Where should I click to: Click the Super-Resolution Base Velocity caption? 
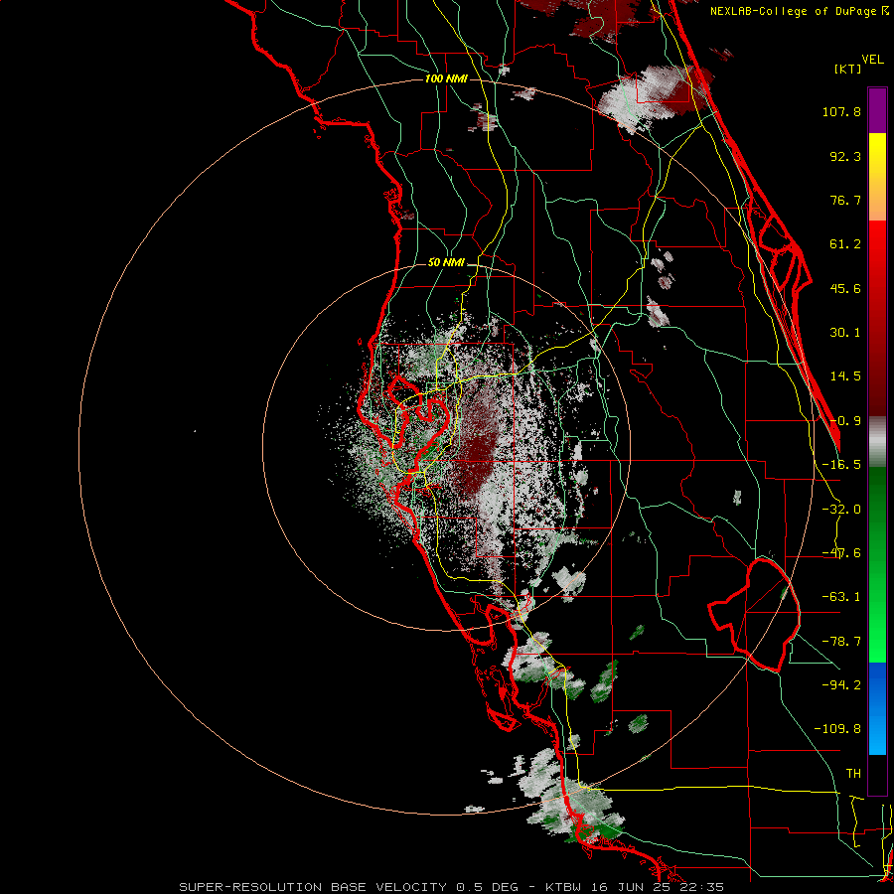[x=451, y=887]
